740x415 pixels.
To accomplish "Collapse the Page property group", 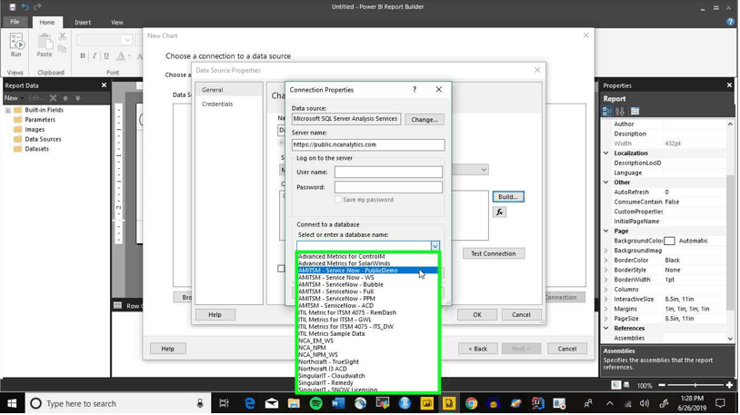I will pyautogui.click(x=606, y=231).
